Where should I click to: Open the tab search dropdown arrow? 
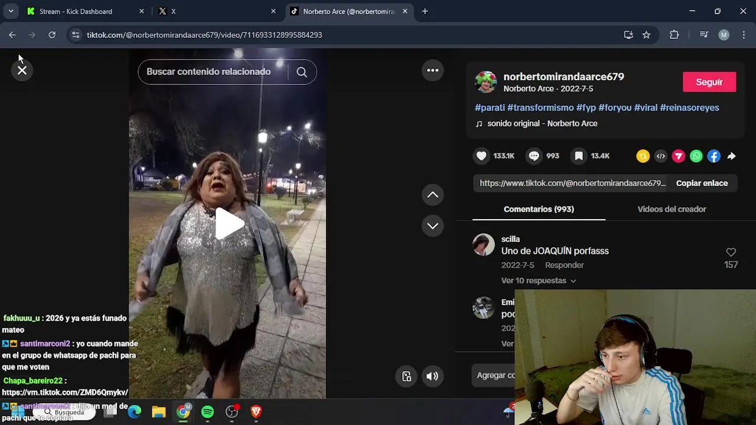tap(11, 11)
